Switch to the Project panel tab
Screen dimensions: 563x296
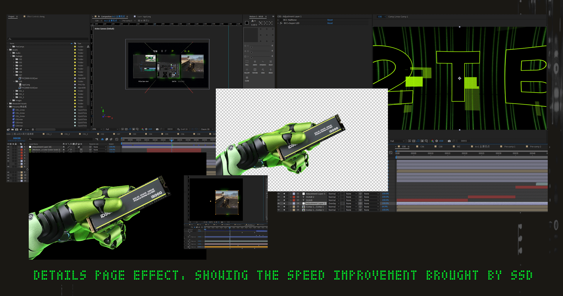click(11, 17)
